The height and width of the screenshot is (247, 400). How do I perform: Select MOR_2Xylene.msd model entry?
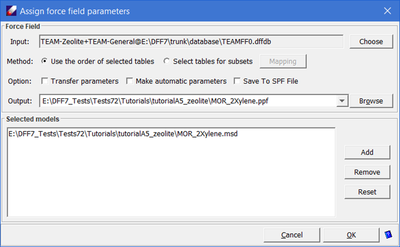[x=123, y=134]
